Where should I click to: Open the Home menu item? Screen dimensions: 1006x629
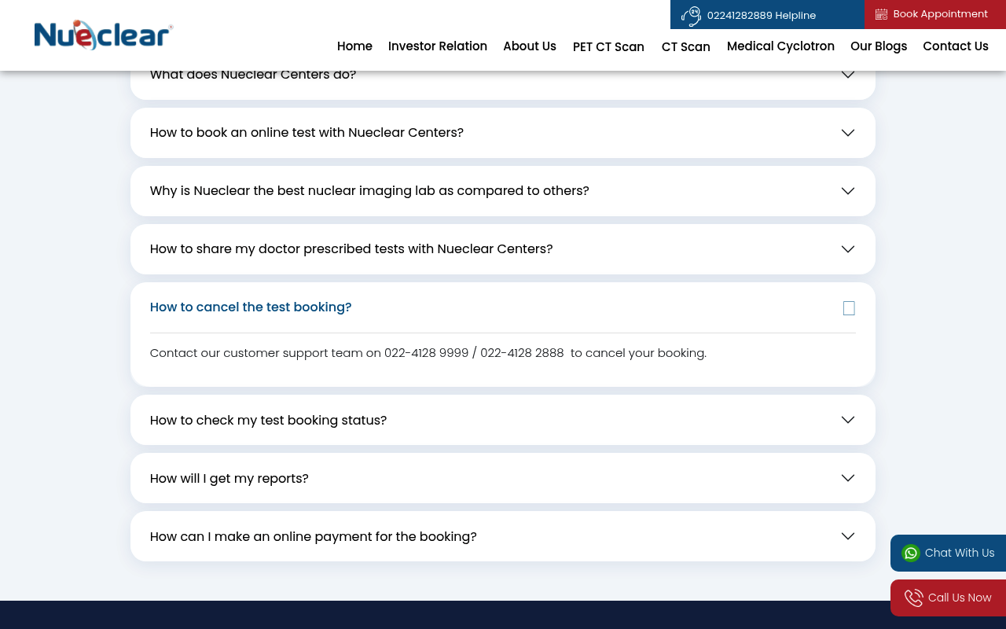354,46
